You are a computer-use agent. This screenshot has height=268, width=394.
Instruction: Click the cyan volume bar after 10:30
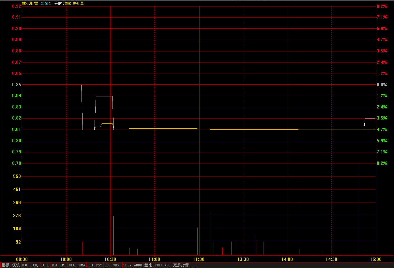(114, 235)
